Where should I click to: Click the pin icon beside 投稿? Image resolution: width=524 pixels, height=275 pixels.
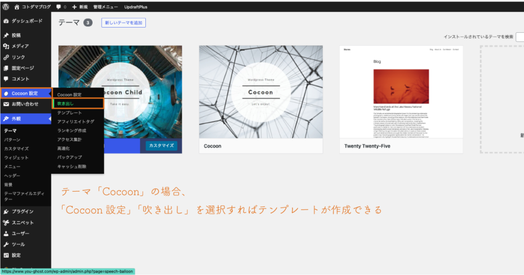click(x=6, y=35)
